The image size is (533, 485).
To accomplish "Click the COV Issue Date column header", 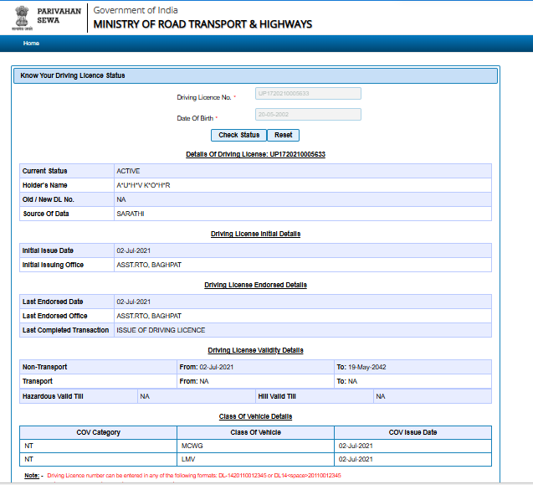I will point(413,432).
